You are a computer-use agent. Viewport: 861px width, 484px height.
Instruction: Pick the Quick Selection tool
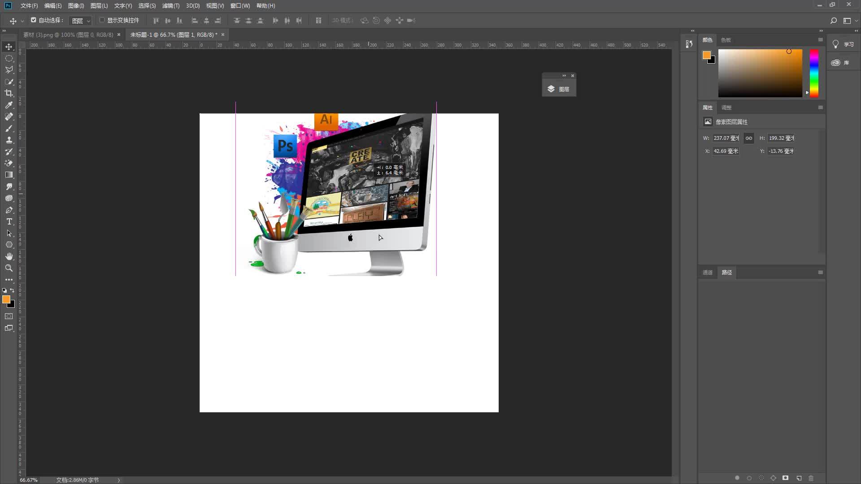click(x=9, y=82)
